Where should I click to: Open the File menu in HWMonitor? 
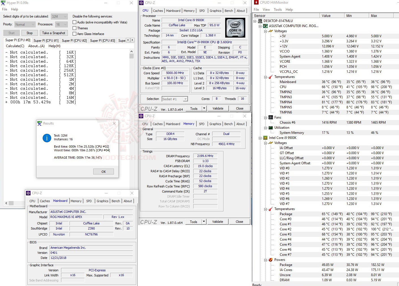tap(256, 10)
